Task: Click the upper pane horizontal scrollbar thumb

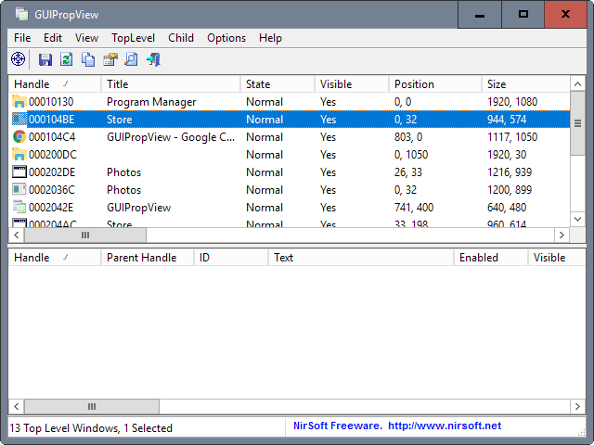Action: tap(85, 235)
